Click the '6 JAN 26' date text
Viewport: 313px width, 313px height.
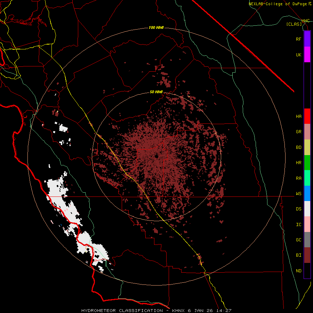(x=201, y=311)
